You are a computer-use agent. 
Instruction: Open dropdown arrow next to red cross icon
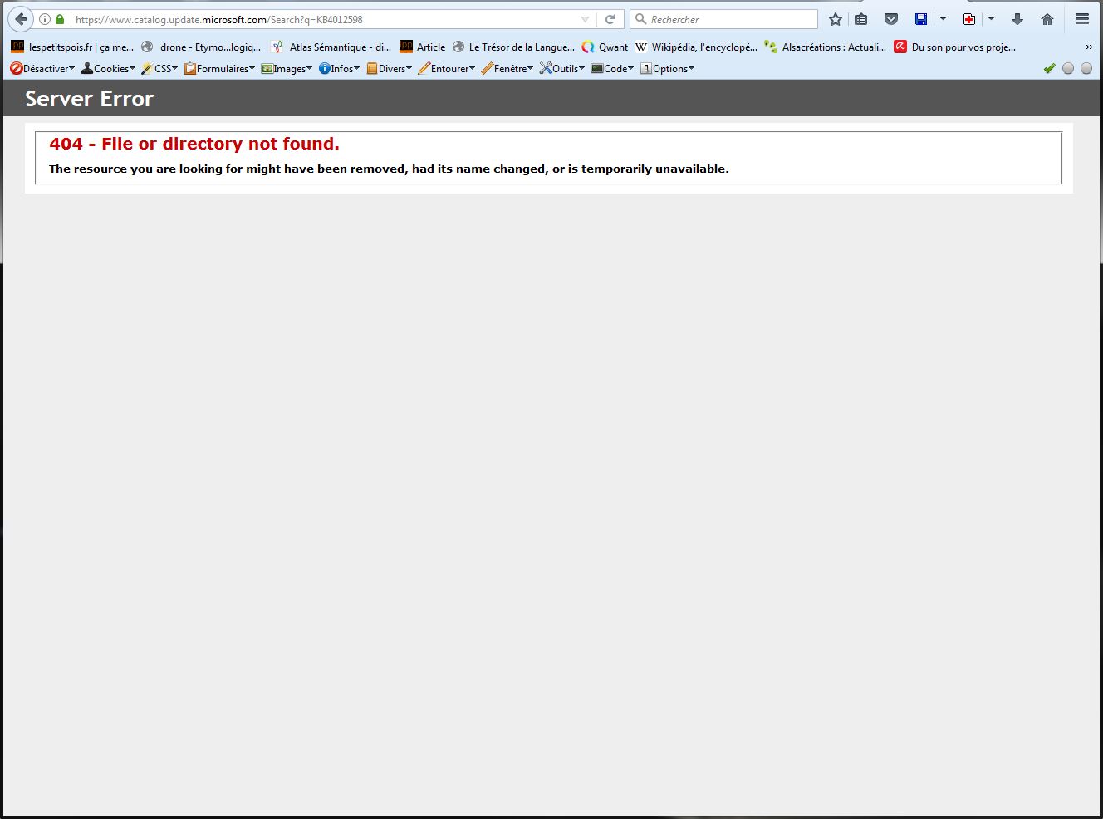pos(991,19)
